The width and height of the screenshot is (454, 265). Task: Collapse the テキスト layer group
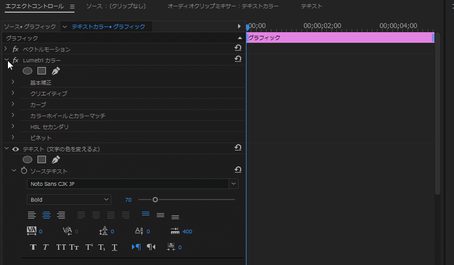[x=6, y=148]
